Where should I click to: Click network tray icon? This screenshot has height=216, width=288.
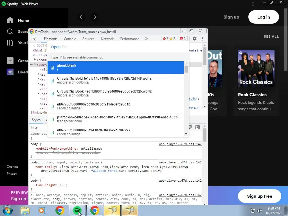coord(253,211)
